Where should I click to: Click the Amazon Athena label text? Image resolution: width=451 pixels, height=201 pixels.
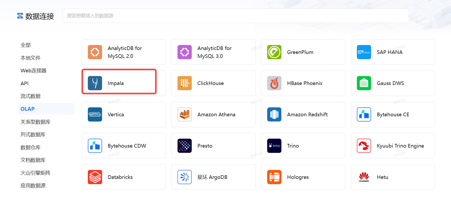tap(216, 114)
